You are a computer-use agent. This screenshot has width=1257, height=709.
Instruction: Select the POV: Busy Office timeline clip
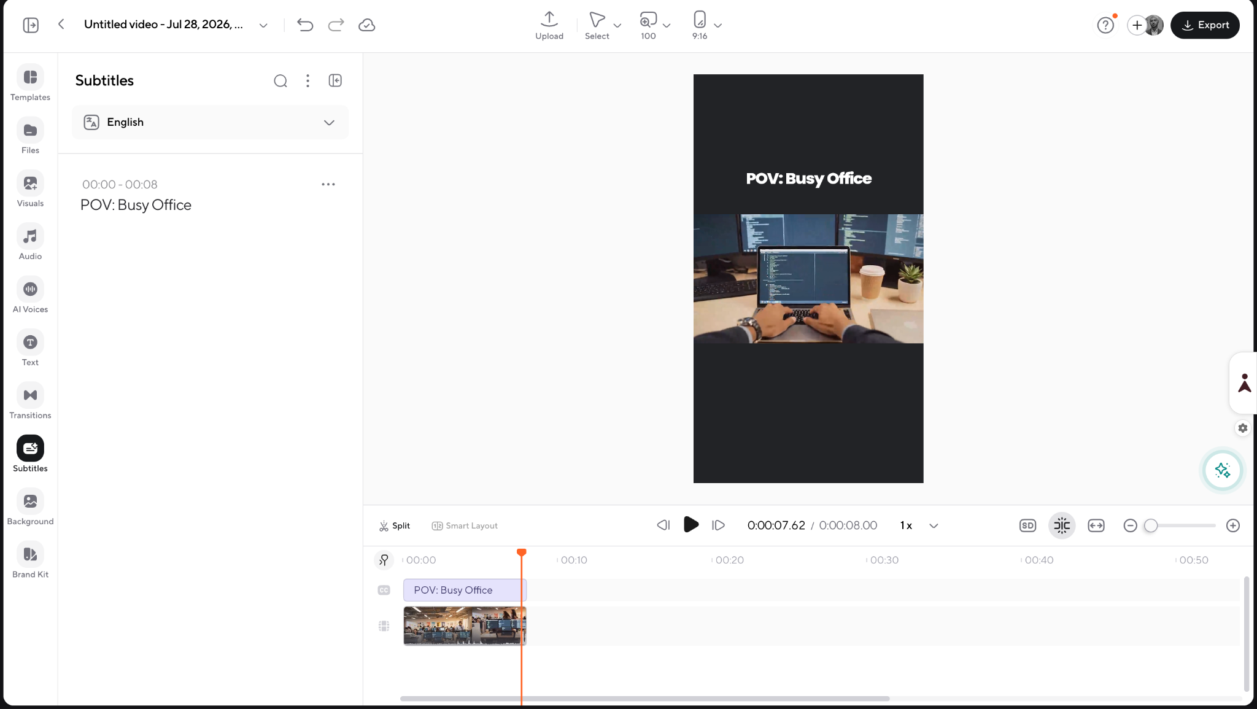coord(465,590)
